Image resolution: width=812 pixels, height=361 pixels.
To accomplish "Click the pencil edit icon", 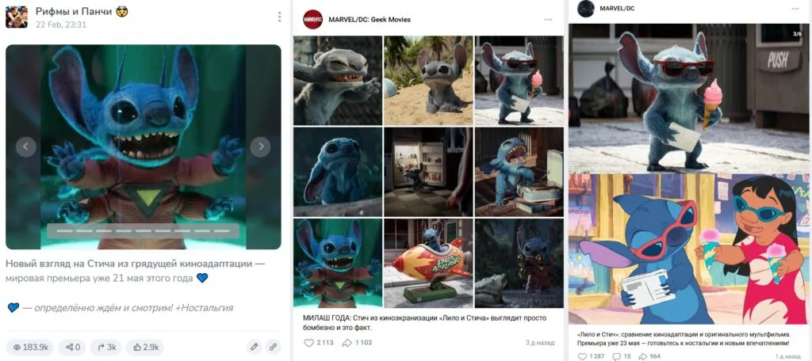I will [x=254, y=347].
